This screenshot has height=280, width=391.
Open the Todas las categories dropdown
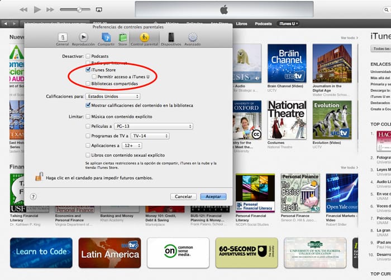[380, 49]
